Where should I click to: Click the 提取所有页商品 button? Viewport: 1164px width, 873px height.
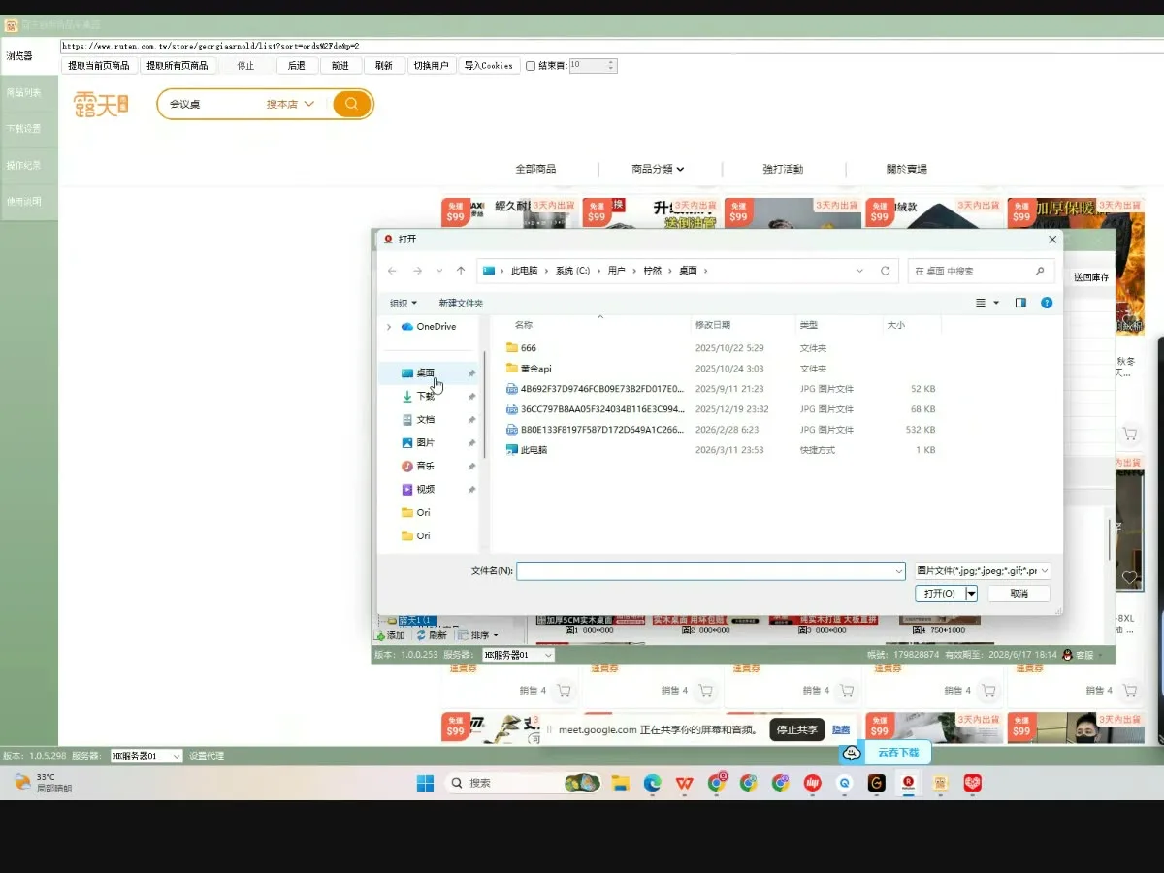(x=178, y=66)
